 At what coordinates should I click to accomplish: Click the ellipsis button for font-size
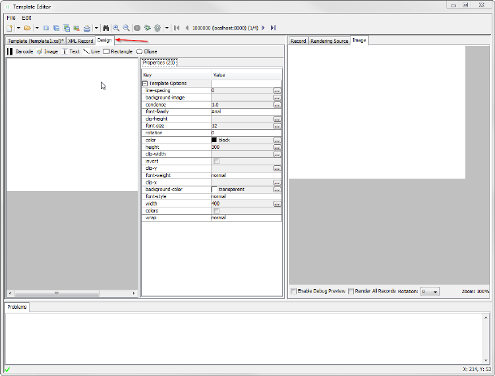(277, 126)
